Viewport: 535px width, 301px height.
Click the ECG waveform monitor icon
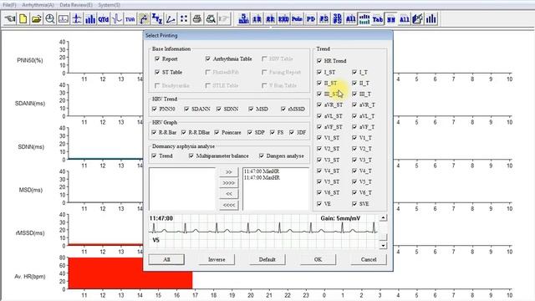pyautogui.click(x=64, y=18)
